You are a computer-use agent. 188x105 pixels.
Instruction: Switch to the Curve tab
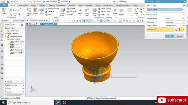coord(33,5)
